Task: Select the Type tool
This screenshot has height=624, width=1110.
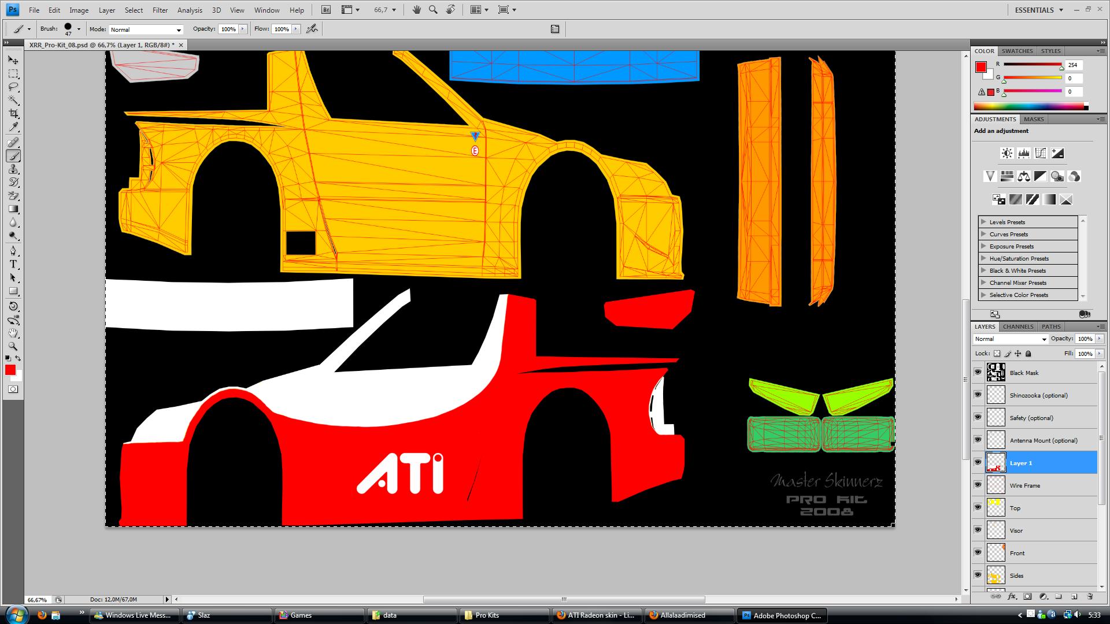Action: tap(13, 264)
